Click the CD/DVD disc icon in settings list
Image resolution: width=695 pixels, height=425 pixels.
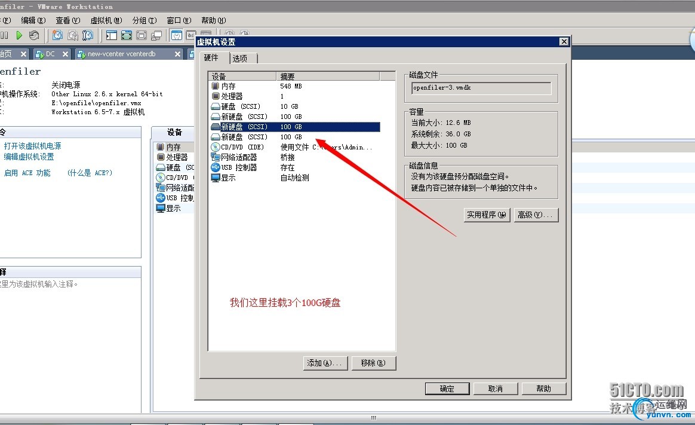pyautogui.click(x=216, y=147)
